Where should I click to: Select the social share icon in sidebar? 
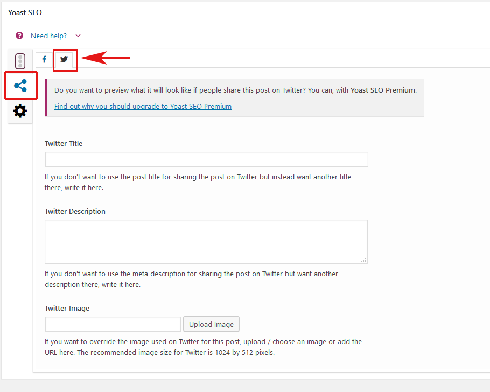tap(20, 86)
